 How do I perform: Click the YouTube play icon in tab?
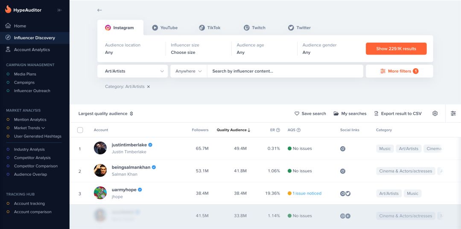155,28
